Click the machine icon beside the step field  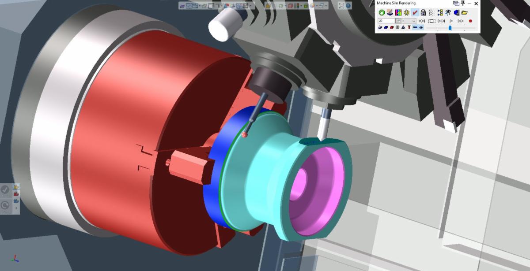point(398,21)
